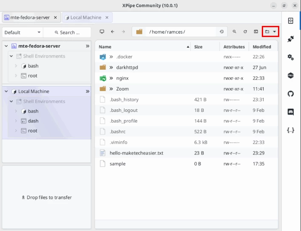Click the darkhttpd folder icon
The height and width of the screenshot is (231, 301).
pos(103,67)
